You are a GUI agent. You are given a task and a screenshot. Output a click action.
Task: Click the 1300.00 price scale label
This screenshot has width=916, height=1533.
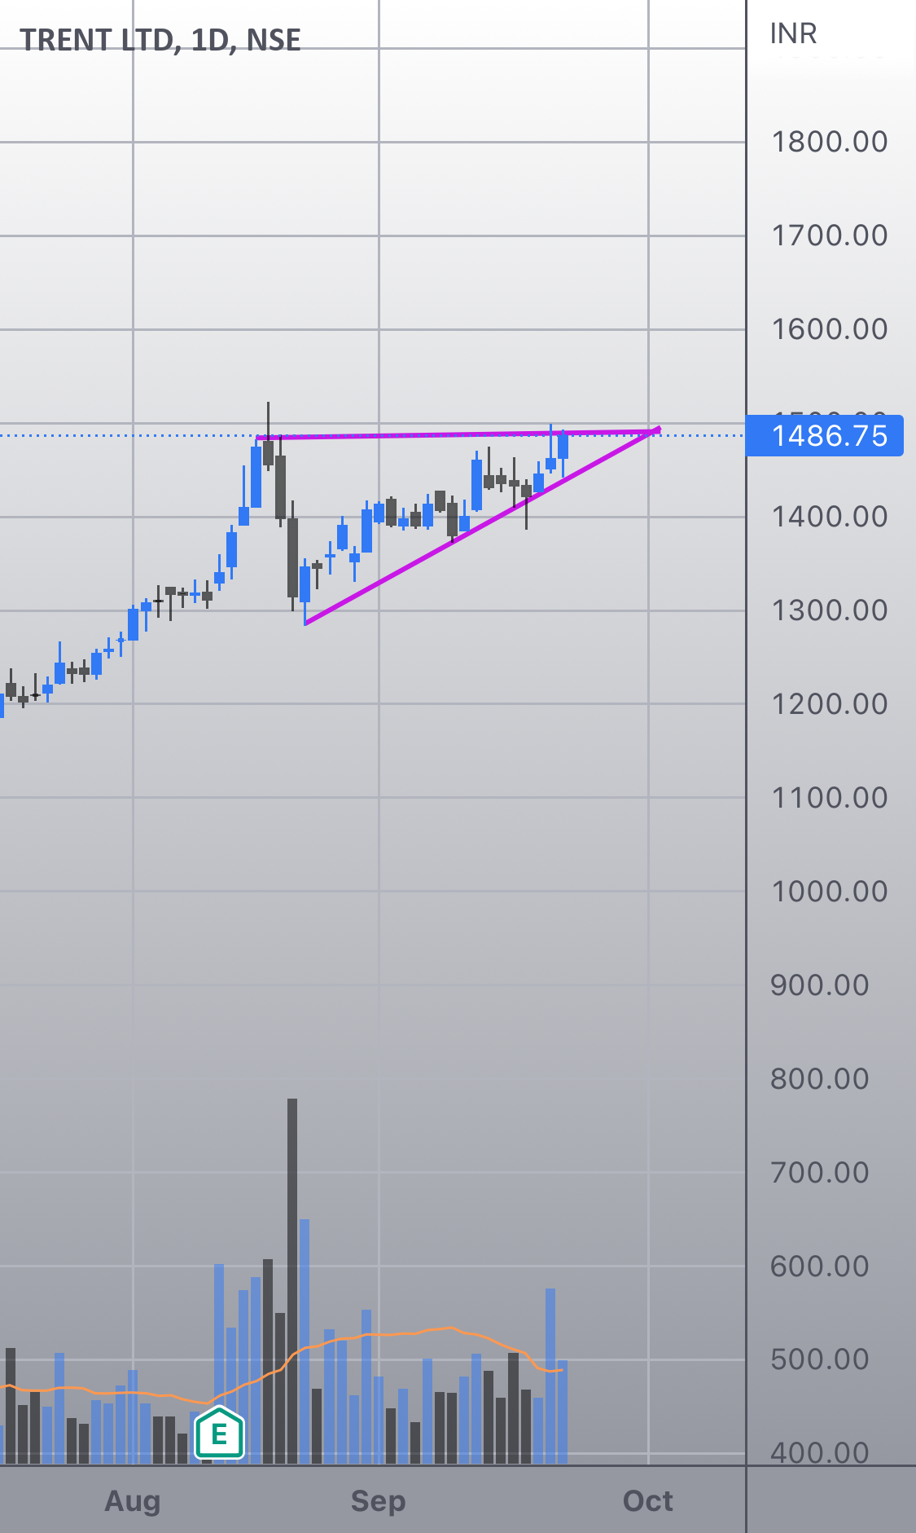click(x=830, y=610)
